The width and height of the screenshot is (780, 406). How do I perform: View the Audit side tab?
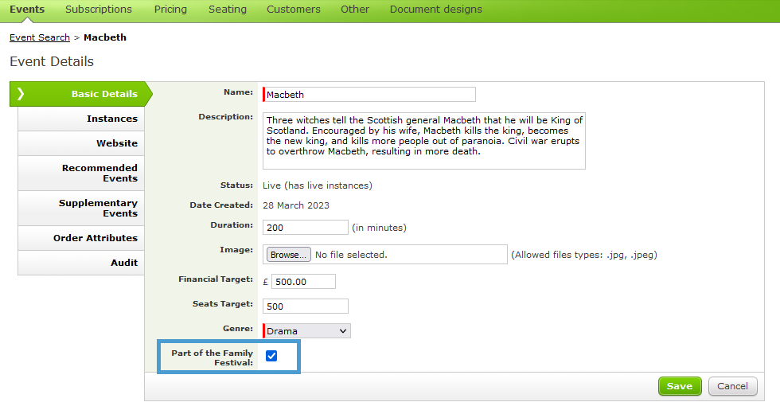coord(81,263)
